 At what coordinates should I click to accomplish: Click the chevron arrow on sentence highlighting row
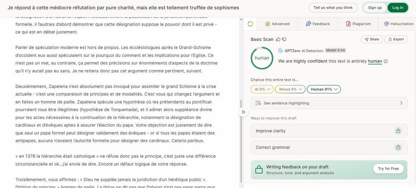click(401, 103)
